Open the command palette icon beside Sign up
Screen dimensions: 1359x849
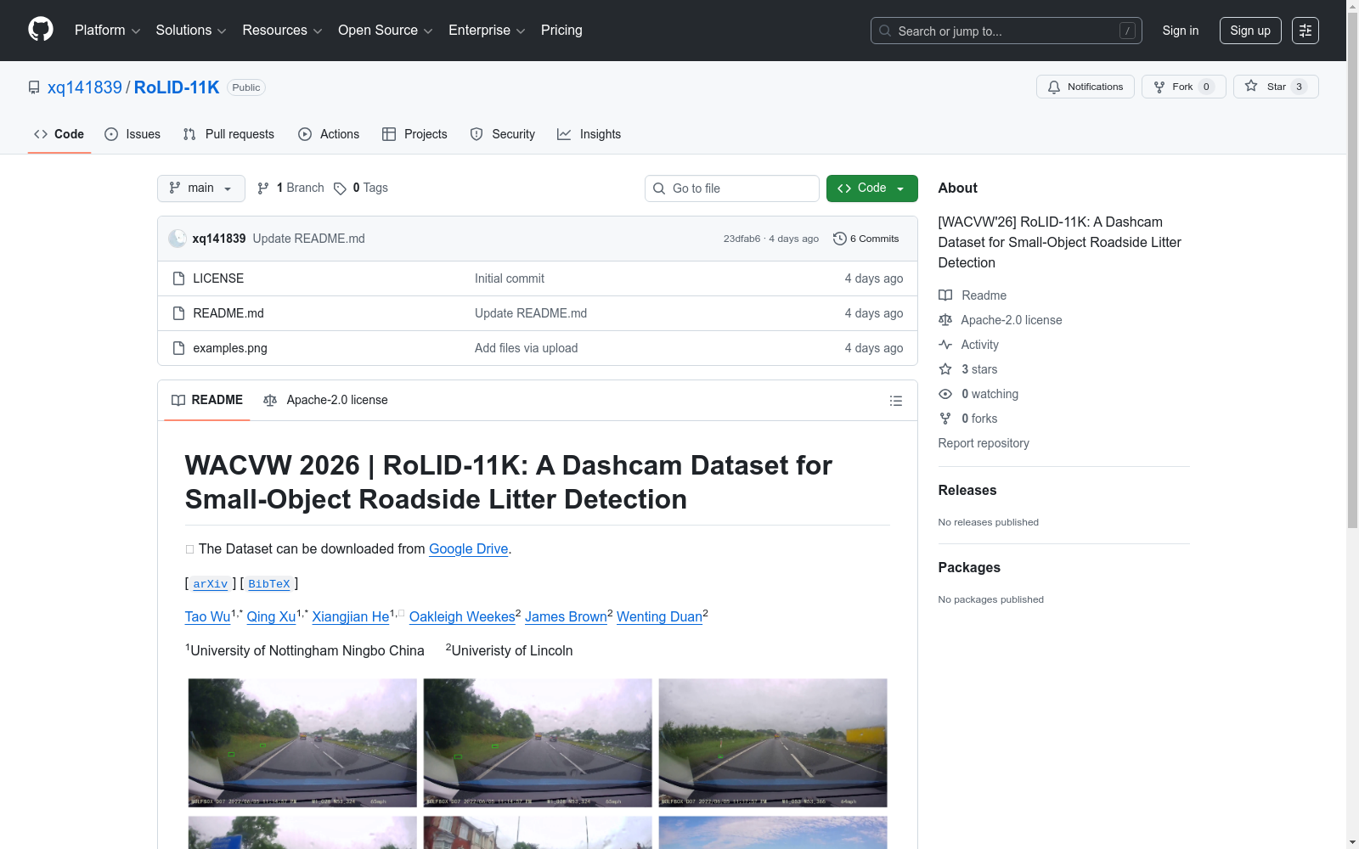click(1305, 31)
